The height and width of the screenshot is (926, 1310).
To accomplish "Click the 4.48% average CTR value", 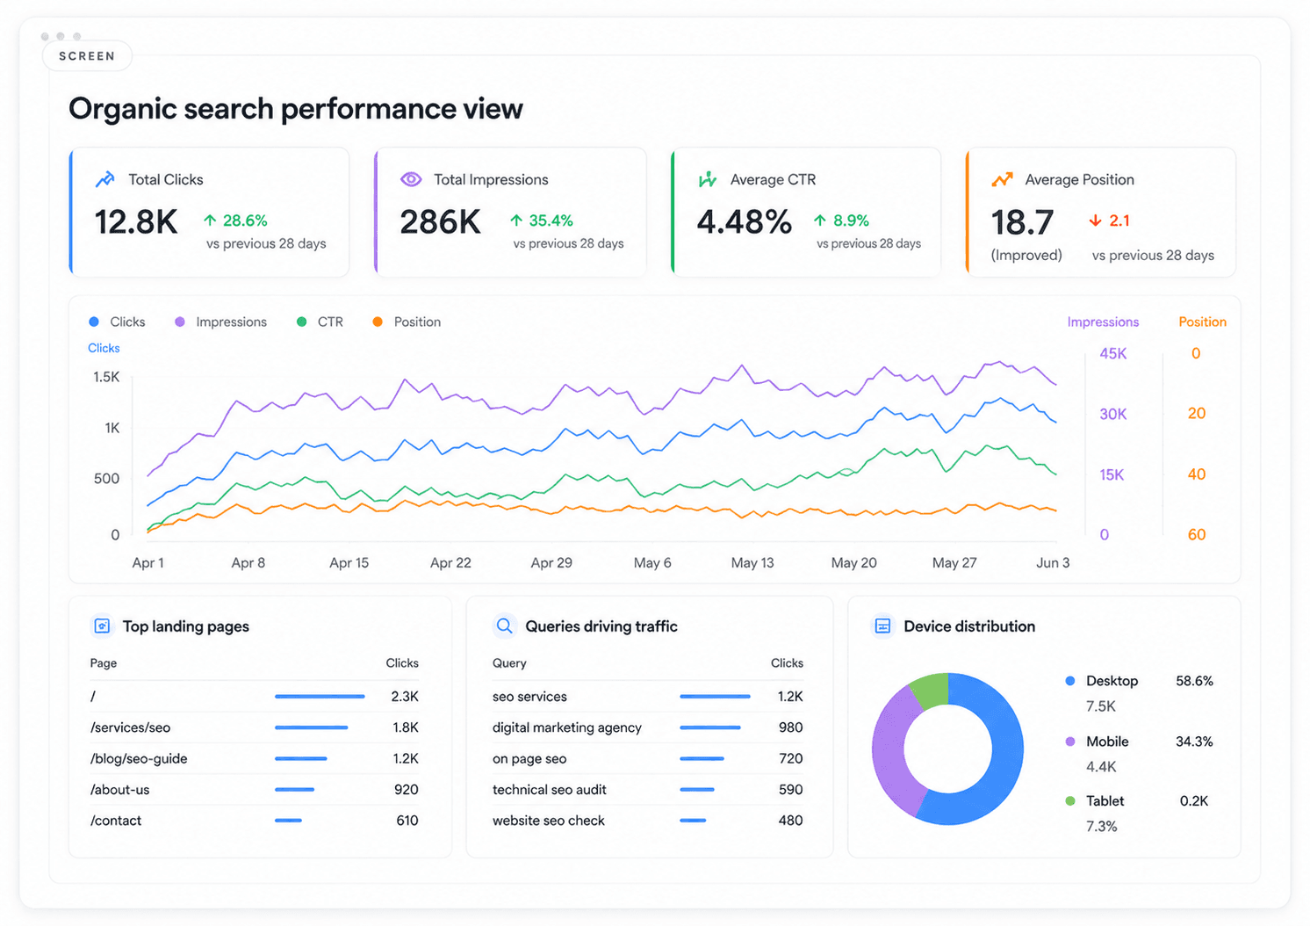I will pyautogui.click(x=745, y=222).
